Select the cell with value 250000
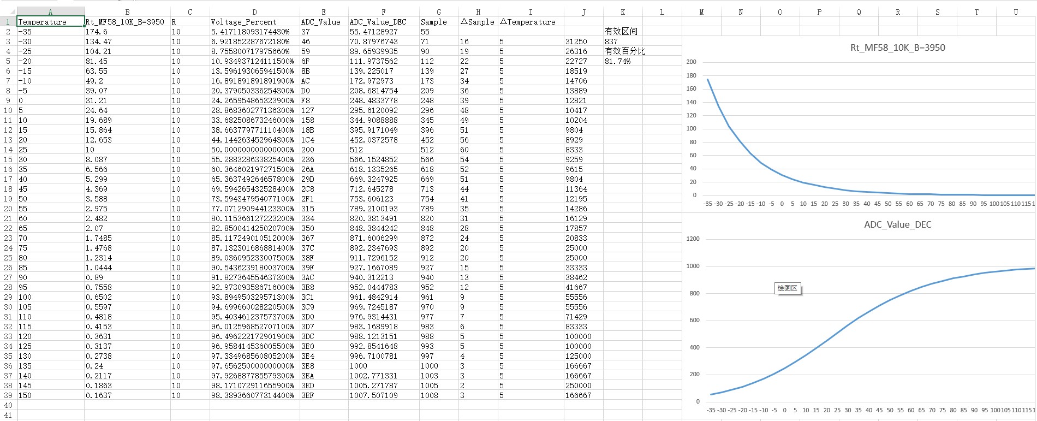The height and width of the screenshot is (421, 1037). [x=583, y=386]
